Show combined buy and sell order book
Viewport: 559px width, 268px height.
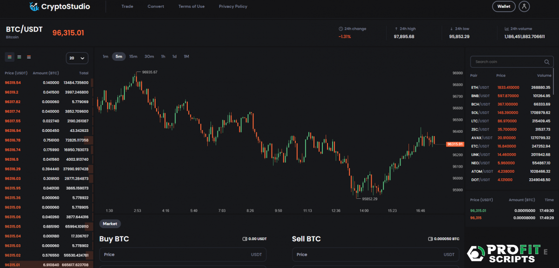9,57
